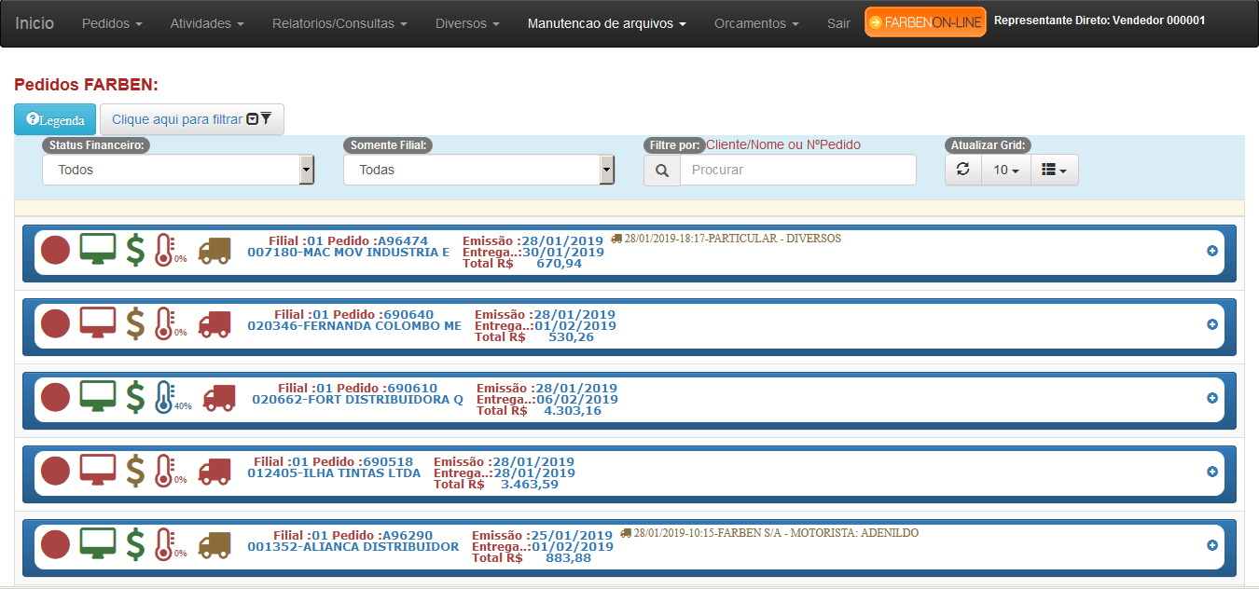The height and width of the screenshot is (589, 1259).
Task: Click green monitor icon for order 690610
Action: point(98,397)
